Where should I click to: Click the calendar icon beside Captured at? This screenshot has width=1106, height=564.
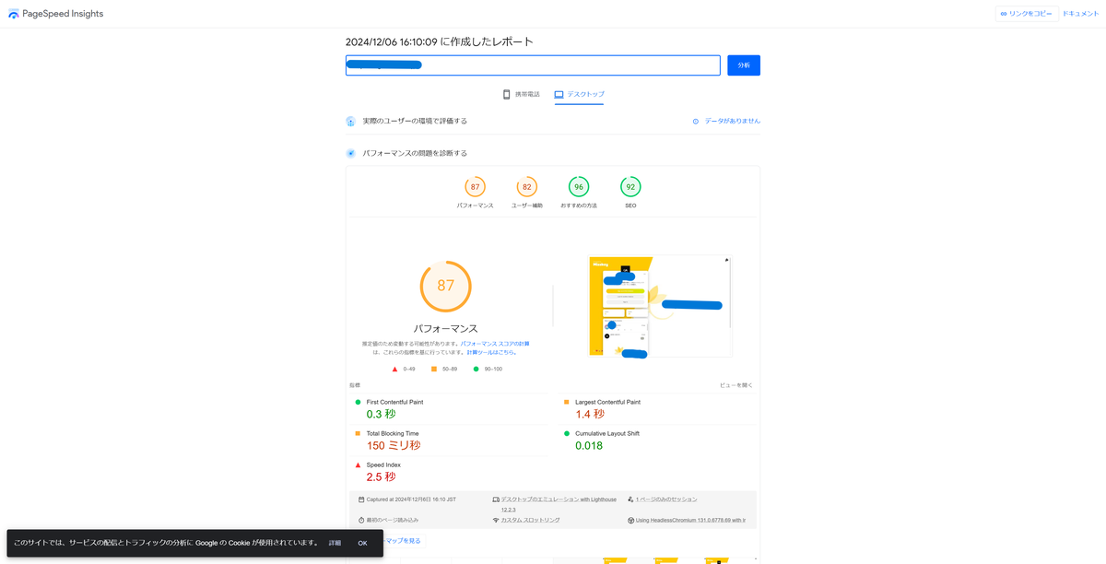tap(361, 499)
